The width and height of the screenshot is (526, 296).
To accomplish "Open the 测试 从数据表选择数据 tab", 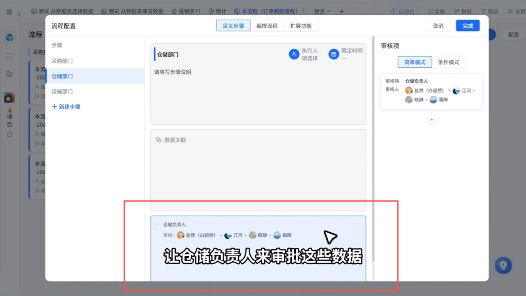I will [x=62, y=11].
